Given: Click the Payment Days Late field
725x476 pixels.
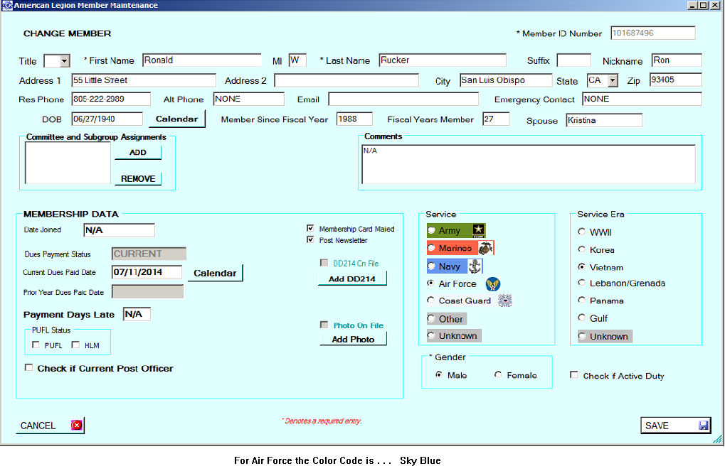Looking at the screenshot, I should click(x=137, y=315).
